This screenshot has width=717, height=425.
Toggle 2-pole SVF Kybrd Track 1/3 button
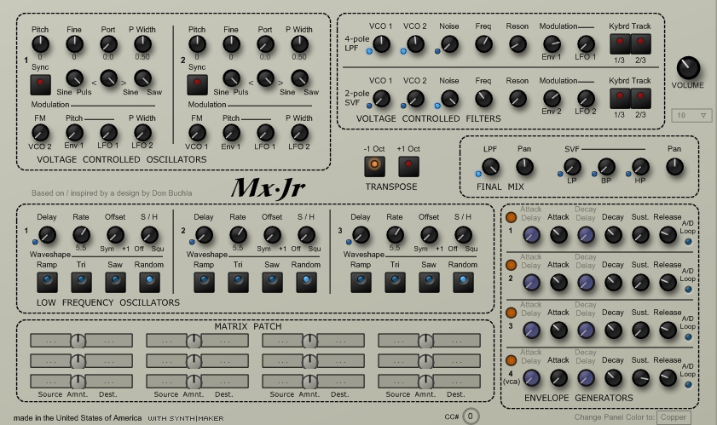[x=620, y=98]
